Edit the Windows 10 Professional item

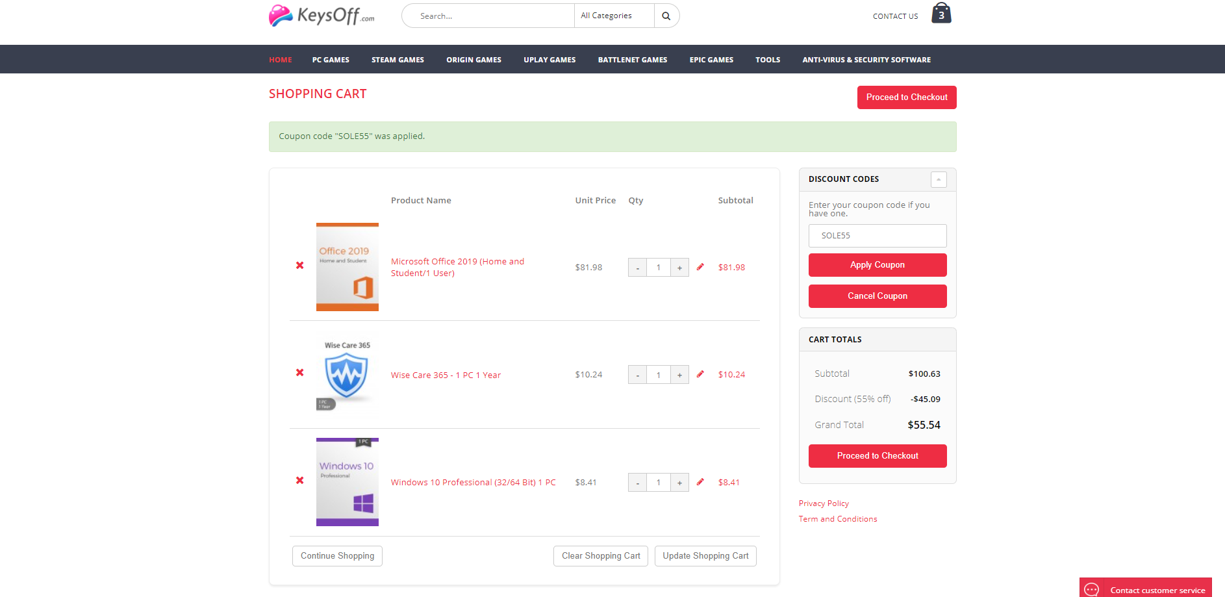pos(700,482)
